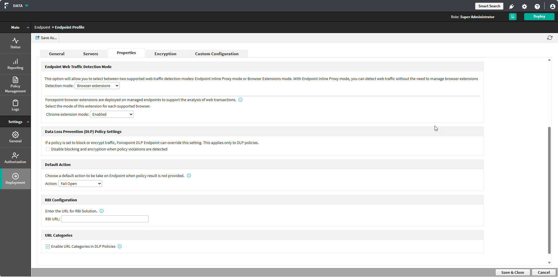Go to Policy Management section
The image size is (558, 277).
click(x=15, y=85)
